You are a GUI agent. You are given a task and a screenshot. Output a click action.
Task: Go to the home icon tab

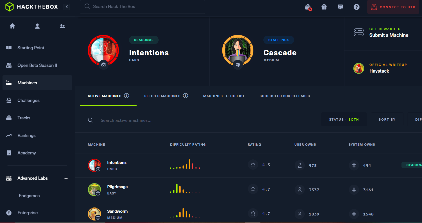(12, 26)
